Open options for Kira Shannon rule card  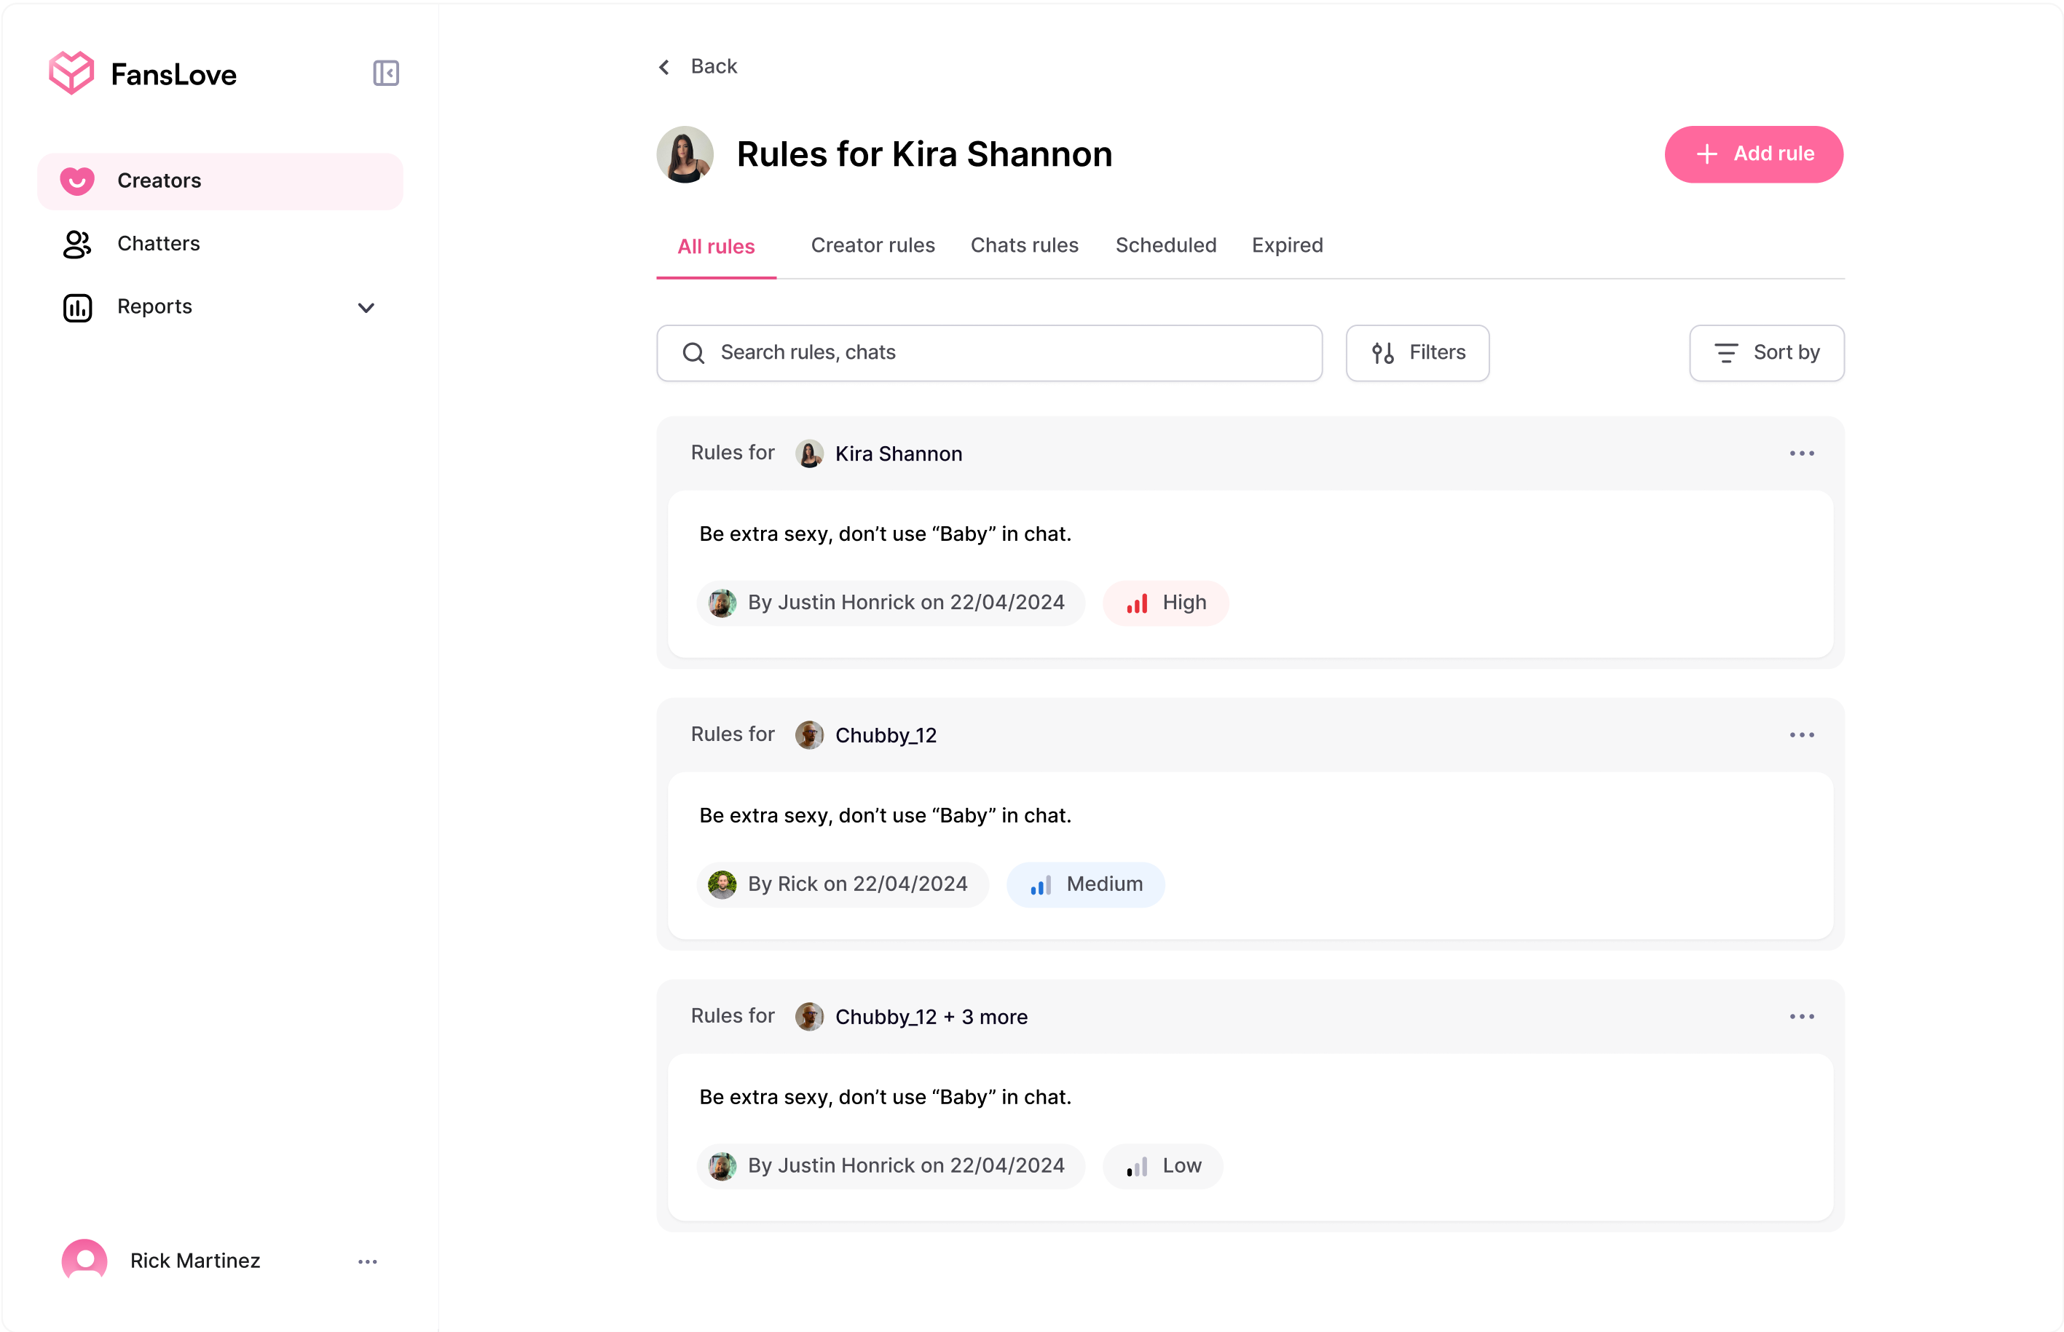(x=1801, y=453)
